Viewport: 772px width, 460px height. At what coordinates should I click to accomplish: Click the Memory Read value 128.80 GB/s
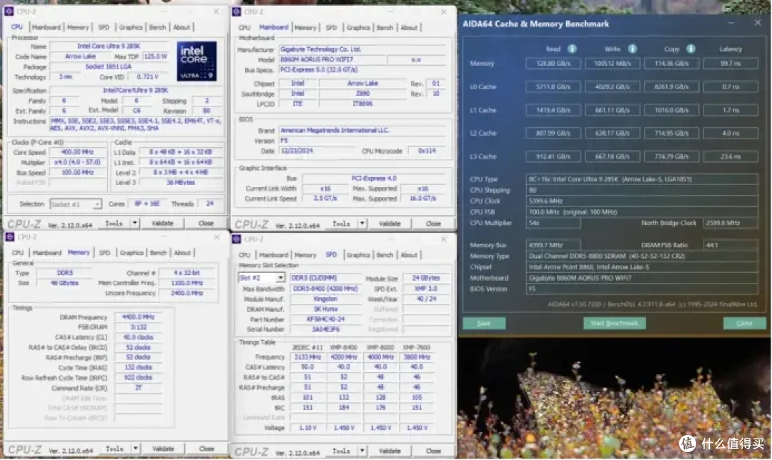coord(553,63)
